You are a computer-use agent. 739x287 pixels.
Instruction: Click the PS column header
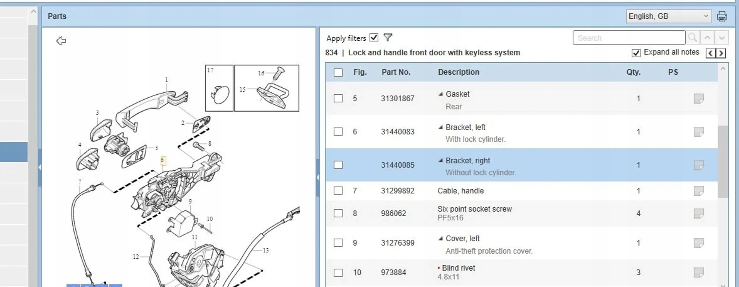coord(673,72)
